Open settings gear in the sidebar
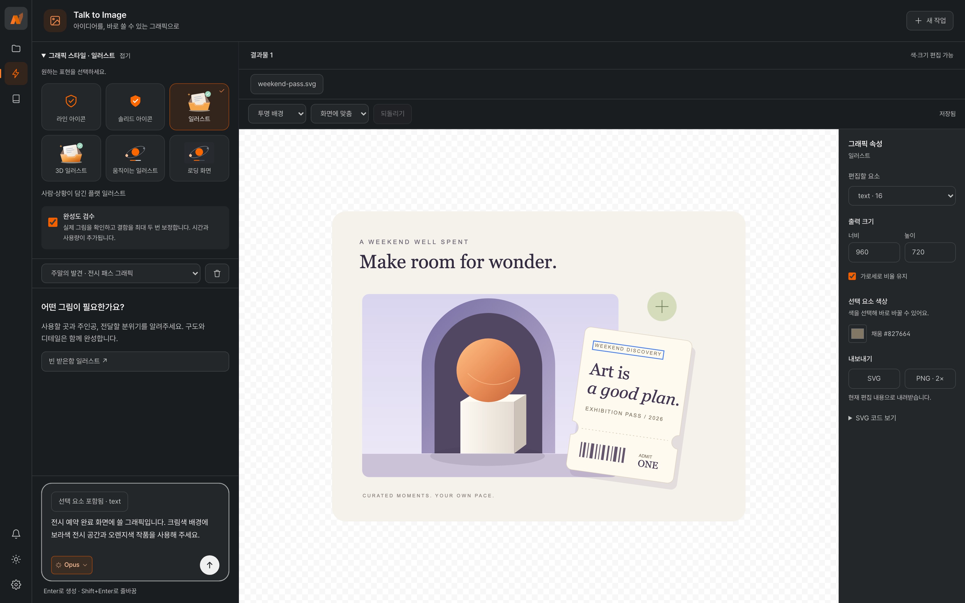 (16, 585)
